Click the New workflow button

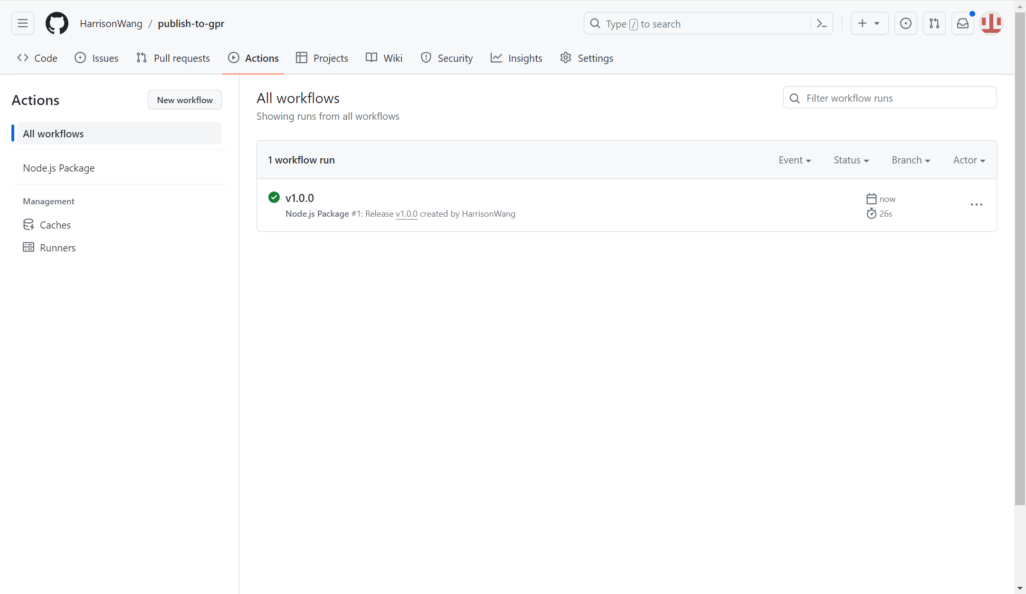(185, 100)
